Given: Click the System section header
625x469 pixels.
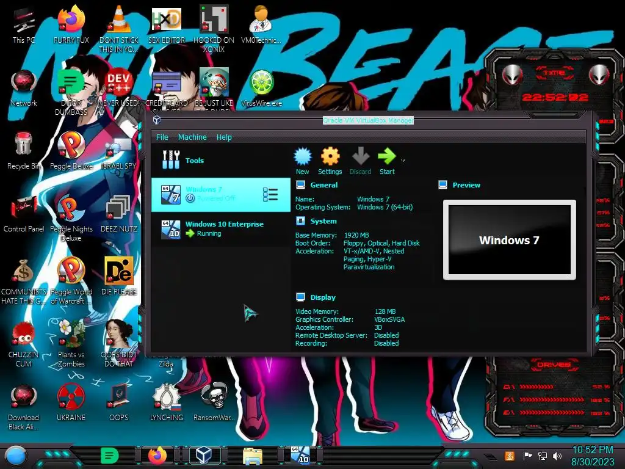Looking at the screenshot, I should click(323, 221).
